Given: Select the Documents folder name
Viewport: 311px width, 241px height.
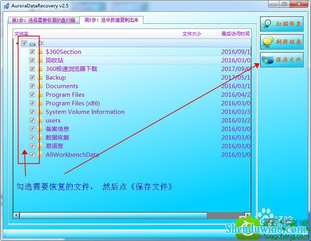Looking at the screenshot, I should [62, 86].
